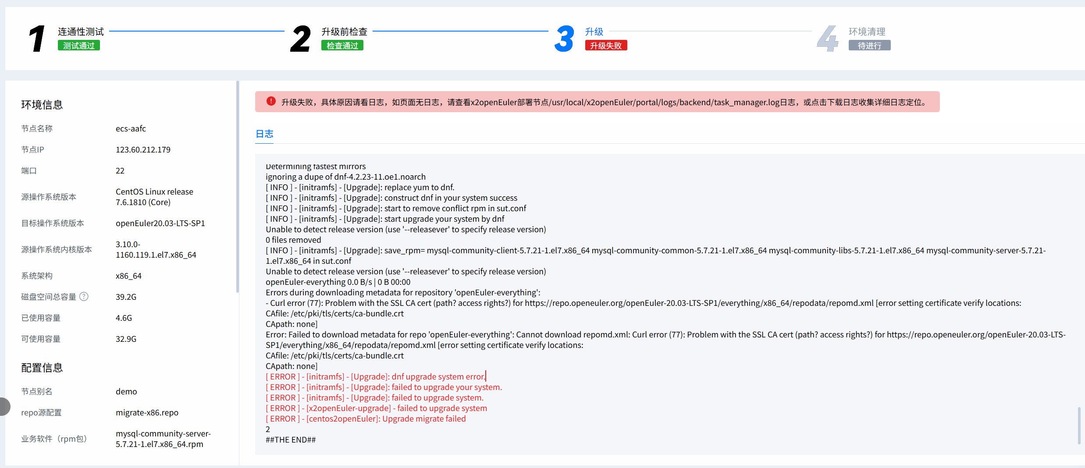
Task: Click the red exclamation icon in the alert
Action: tap(271, 102)
